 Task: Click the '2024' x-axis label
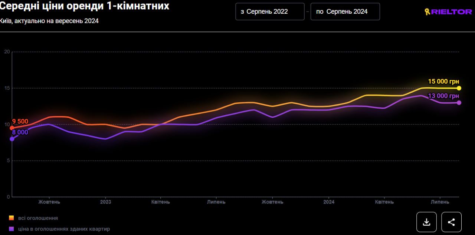[329, 202]
